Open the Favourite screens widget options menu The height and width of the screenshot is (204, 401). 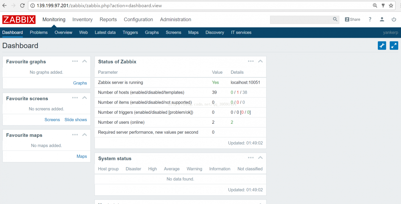click(75, 98)
